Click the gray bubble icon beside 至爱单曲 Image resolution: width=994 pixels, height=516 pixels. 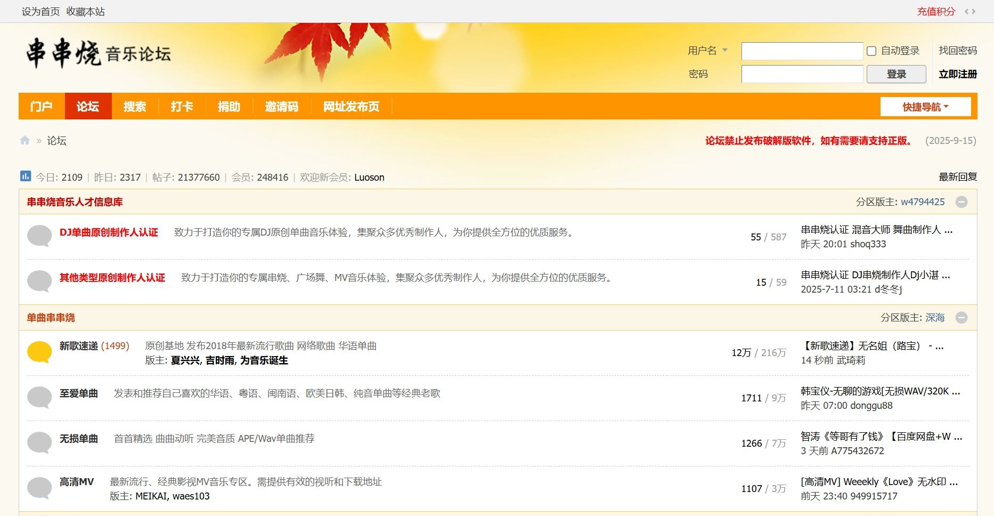point(39,397)
